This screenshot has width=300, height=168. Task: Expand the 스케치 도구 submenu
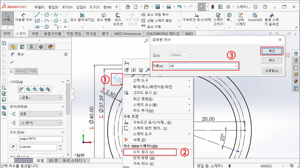[x=158, y=134]
